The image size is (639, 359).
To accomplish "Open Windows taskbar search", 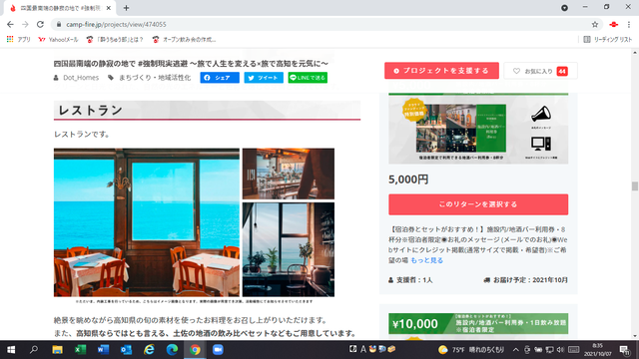I will coord(34,350).
